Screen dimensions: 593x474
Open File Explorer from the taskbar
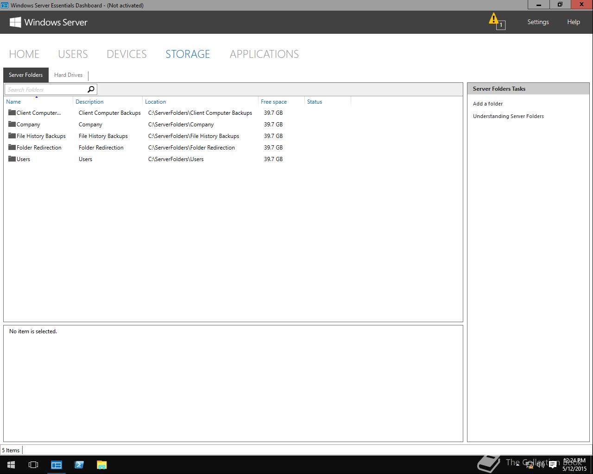tap(101, 465)
